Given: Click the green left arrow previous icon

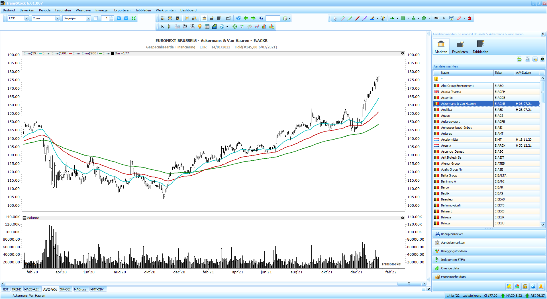Looking at the screenshot, I should click(246, 18).
